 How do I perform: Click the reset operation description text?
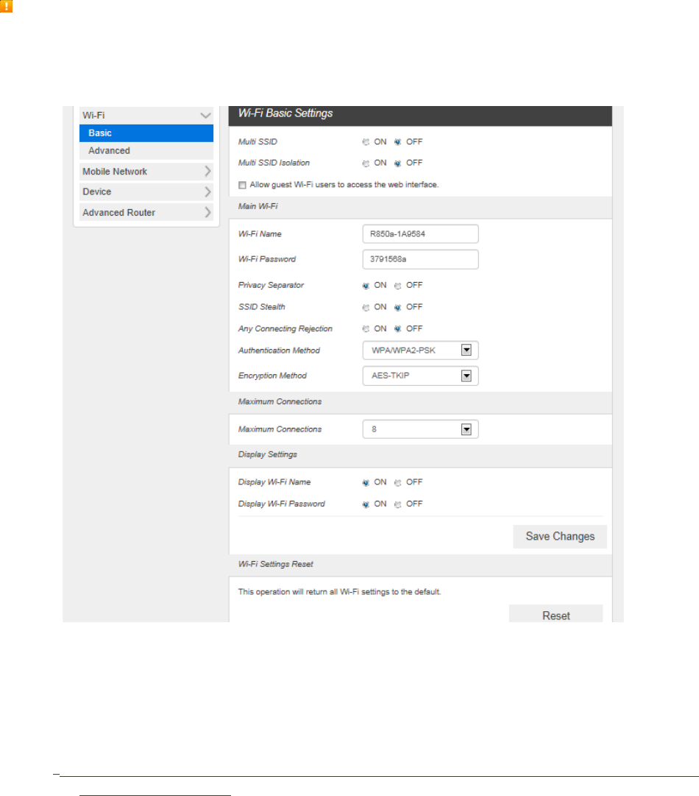point(340,592)
